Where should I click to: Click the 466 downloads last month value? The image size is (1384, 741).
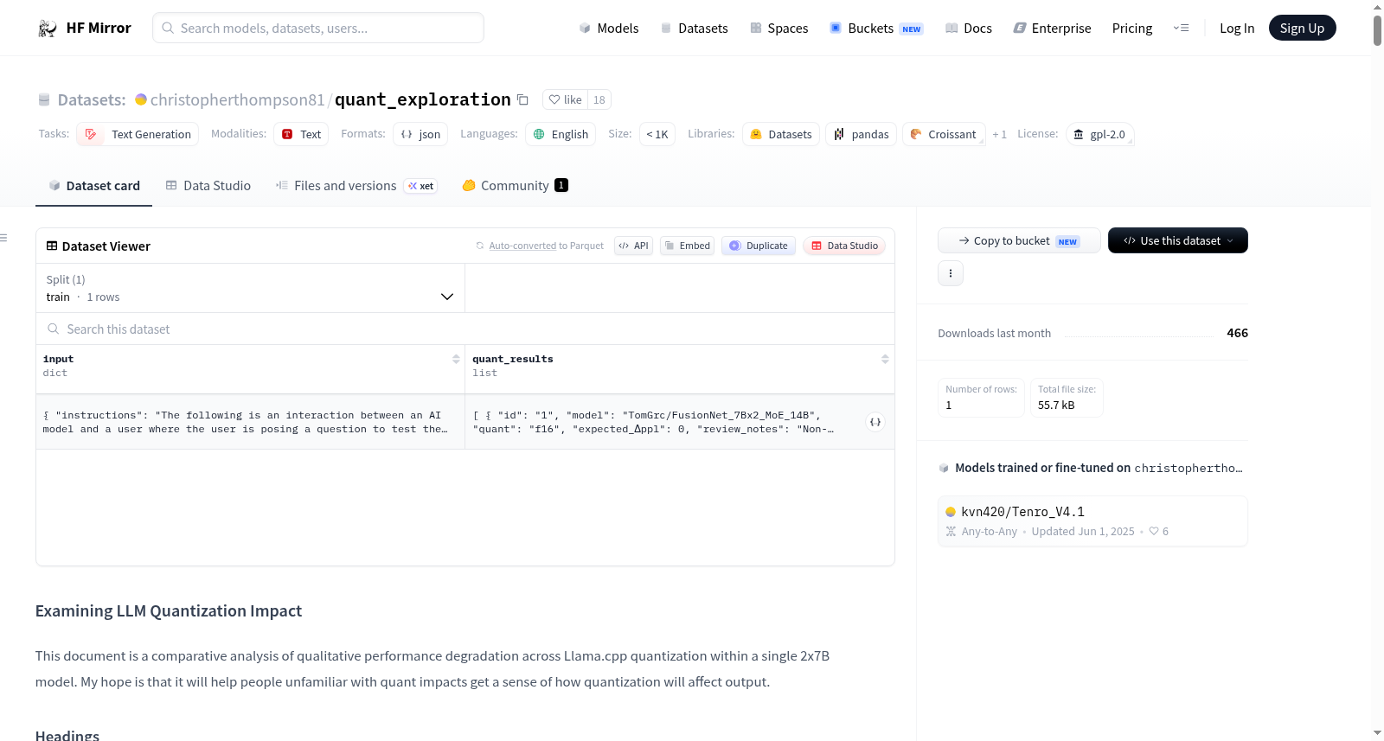(x=1237, y=333)
